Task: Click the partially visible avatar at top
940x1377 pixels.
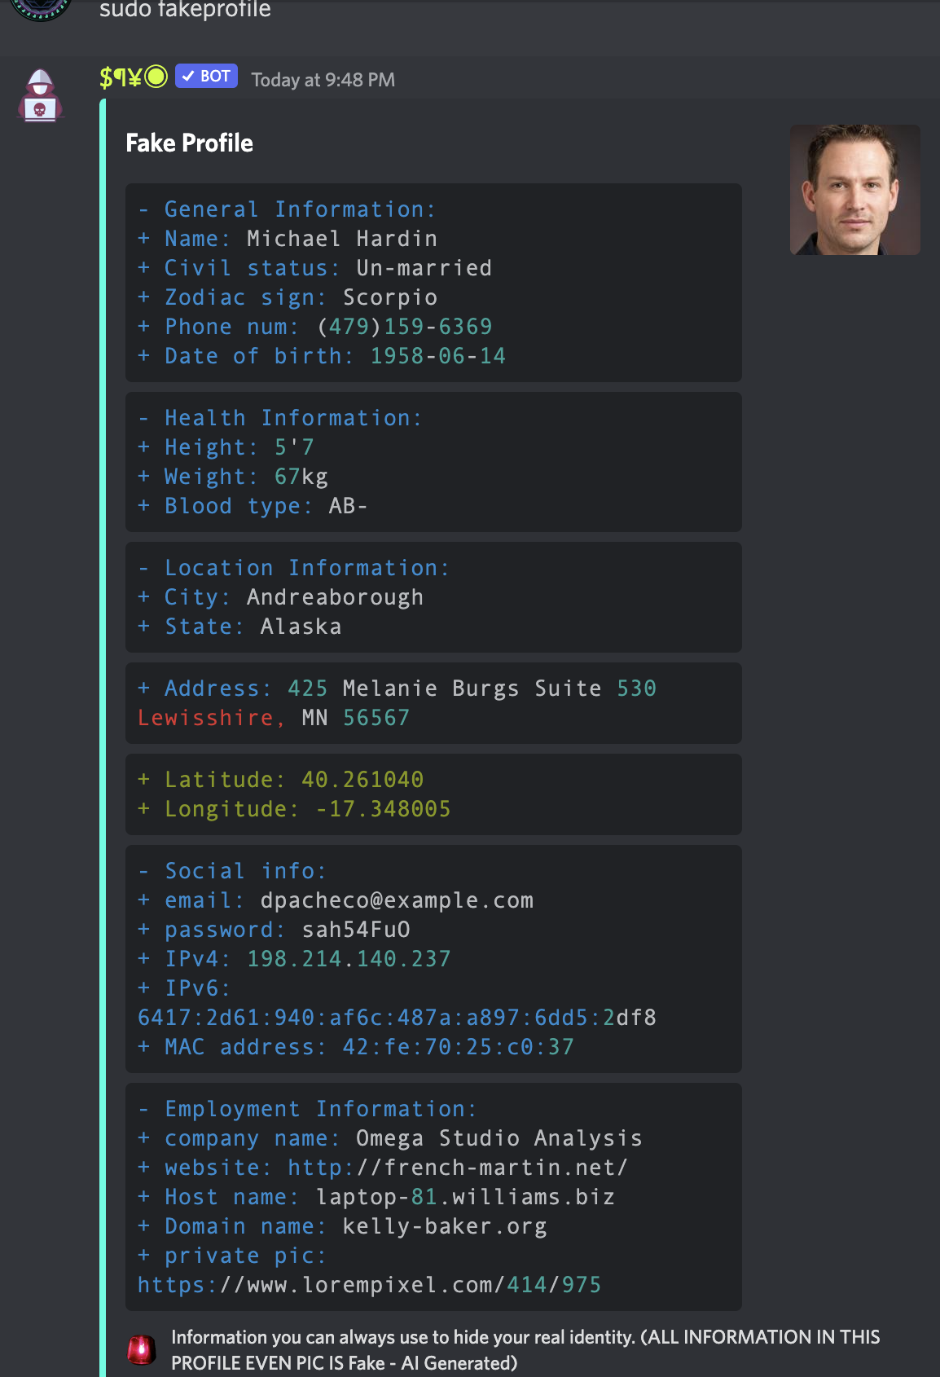Action: [40, 8]
